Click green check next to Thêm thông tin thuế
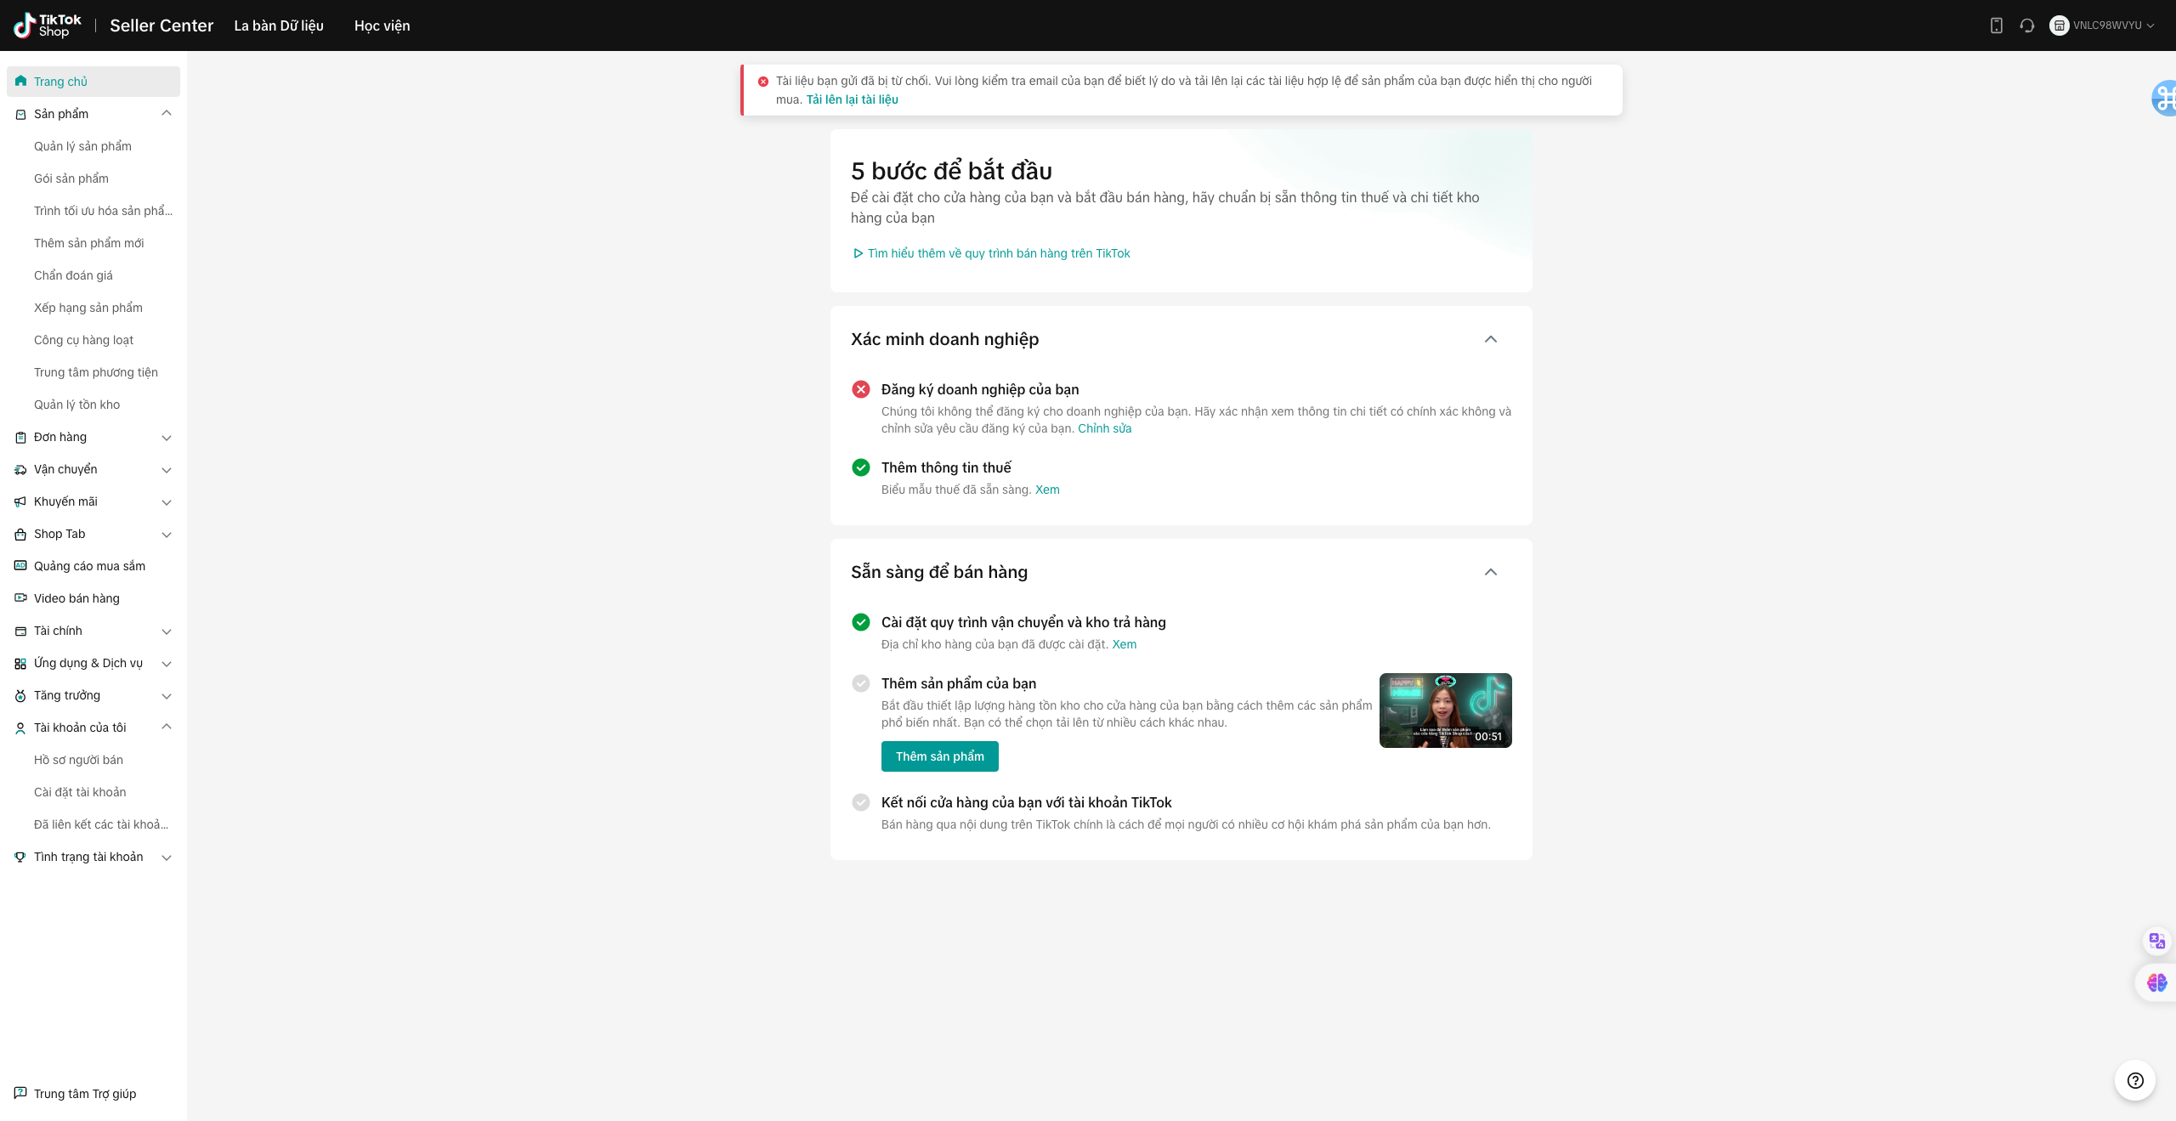This screenshot has width=2176, height=1121. pos(861,467)
